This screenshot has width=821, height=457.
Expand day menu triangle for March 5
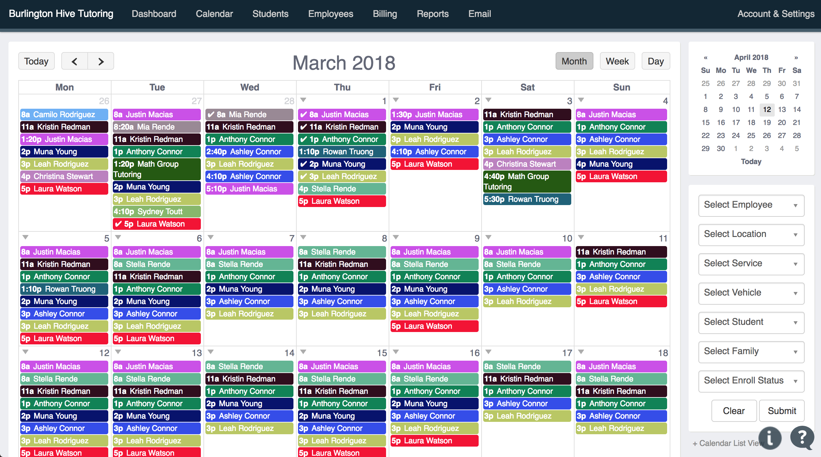click(x=25, y=237)
